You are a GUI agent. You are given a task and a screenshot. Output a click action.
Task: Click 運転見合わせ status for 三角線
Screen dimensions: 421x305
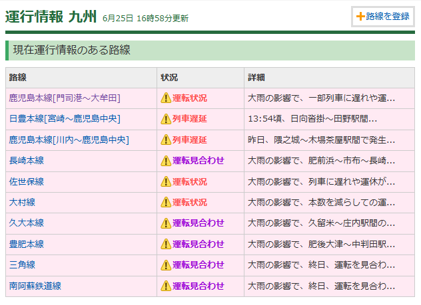point(198,265)
